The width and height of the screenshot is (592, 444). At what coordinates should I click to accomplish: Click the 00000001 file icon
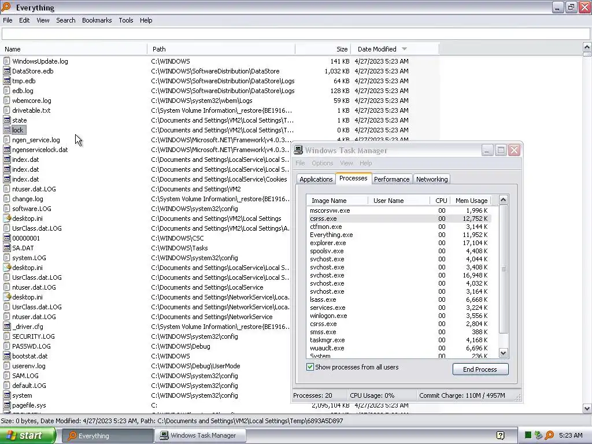click(6, 238)
